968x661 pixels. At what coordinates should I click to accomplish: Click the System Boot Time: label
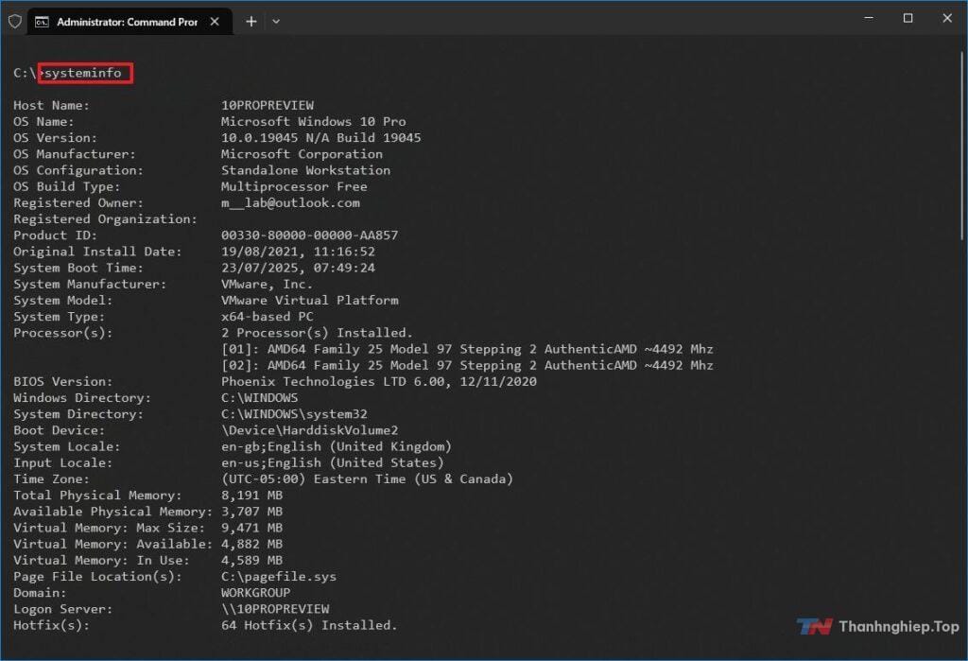[78, 268]
